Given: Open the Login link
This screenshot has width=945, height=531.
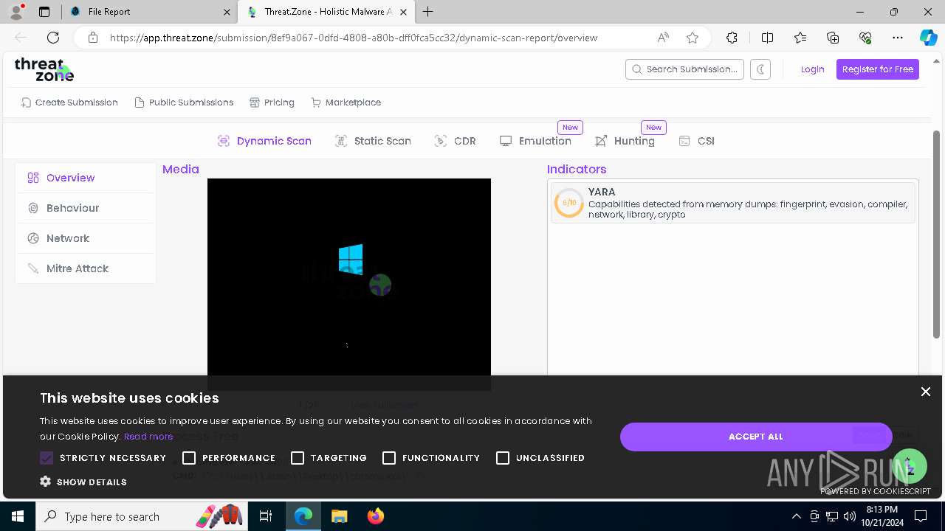Looking at the screenshot, I should point(812,69).
